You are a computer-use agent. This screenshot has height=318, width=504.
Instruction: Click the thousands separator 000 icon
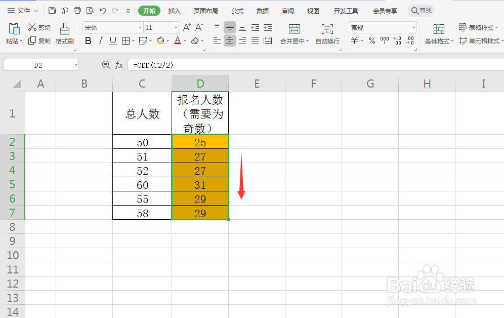point(385,41)
